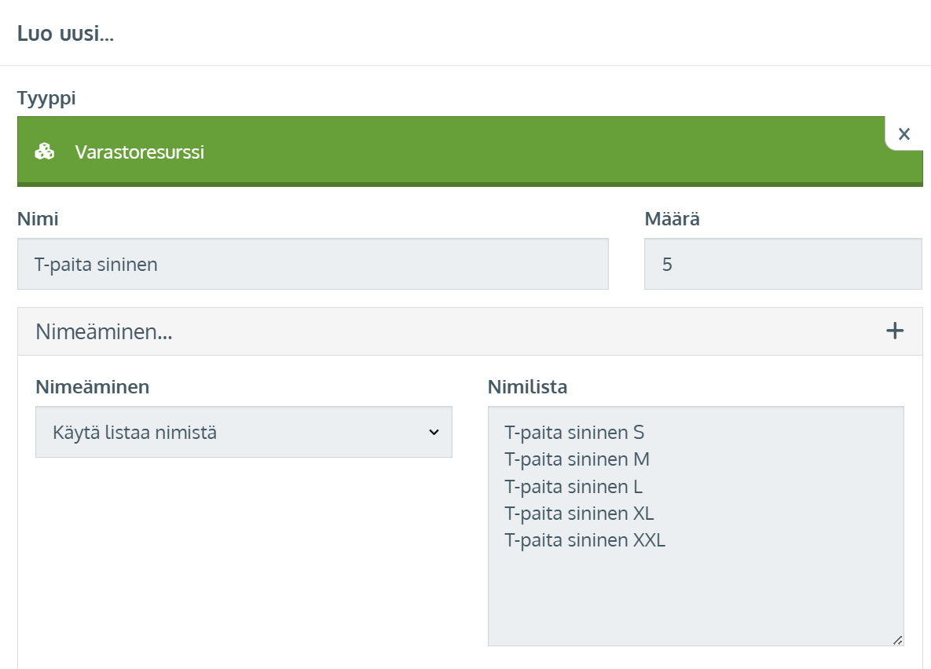Place cursor on "T-paita sininen S" line
Screen dimensions: 931x669
[x=574, y=433]
